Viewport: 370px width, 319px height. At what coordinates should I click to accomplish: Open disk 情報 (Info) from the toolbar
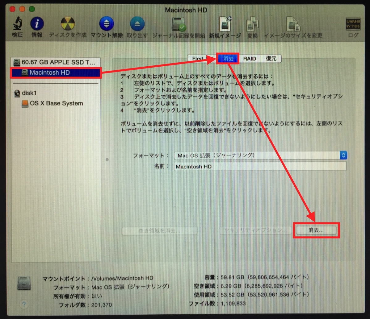37,24
